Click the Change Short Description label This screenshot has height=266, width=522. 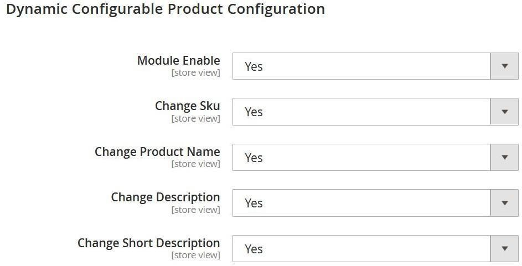tap(148, 243)
